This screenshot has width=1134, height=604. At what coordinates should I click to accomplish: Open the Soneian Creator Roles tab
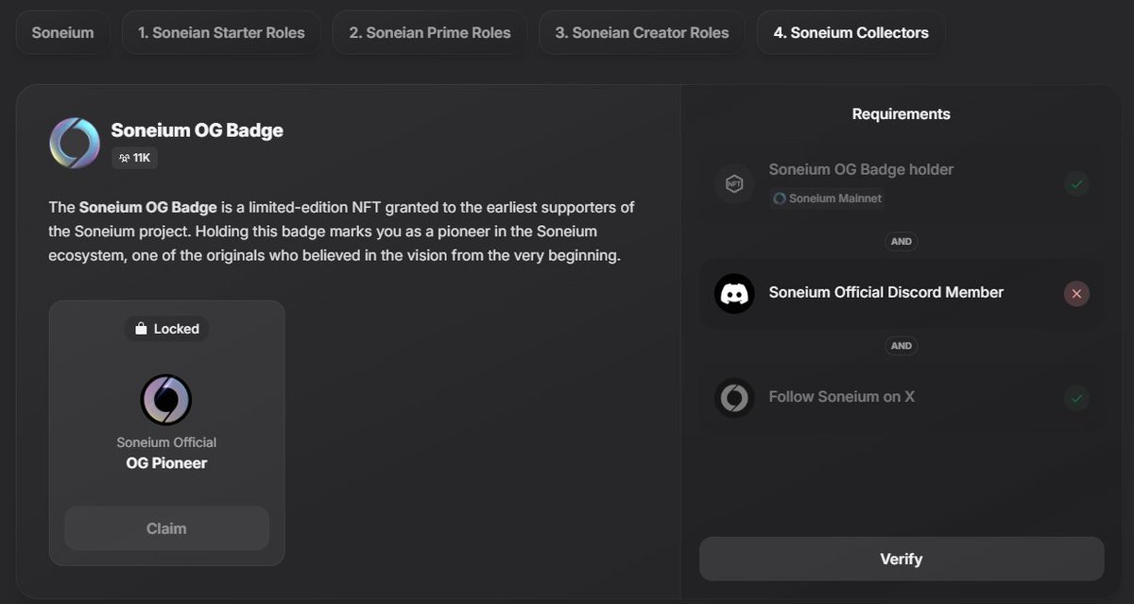pos(641,32)
